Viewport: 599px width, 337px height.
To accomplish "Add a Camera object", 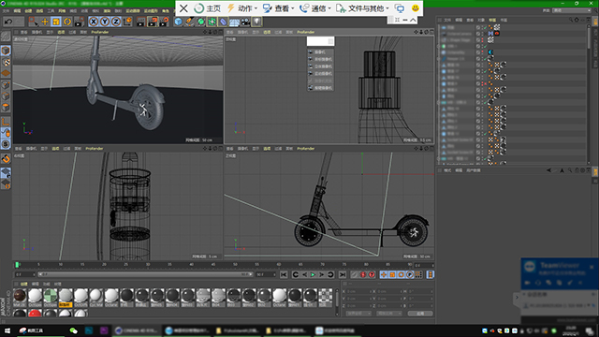I will pyautogui.click(x=245, y=22).
